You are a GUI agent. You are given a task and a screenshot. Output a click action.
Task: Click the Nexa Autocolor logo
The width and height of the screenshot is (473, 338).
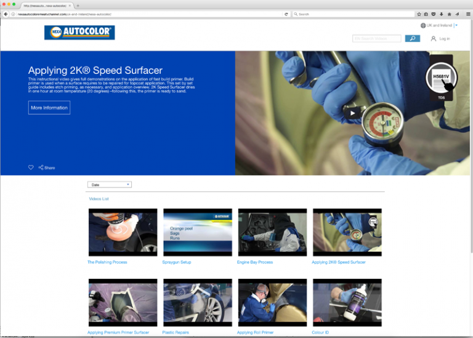[79, 33]
